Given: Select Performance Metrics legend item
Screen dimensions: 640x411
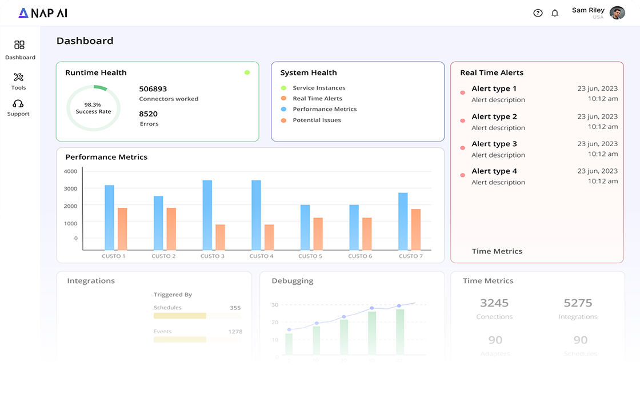Looking at the screenshot, I should [x=325, y=109].
